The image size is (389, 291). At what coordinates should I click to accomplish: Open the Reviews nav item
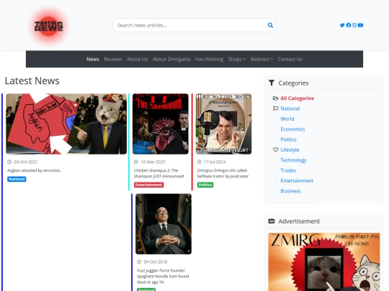(113, 59)
